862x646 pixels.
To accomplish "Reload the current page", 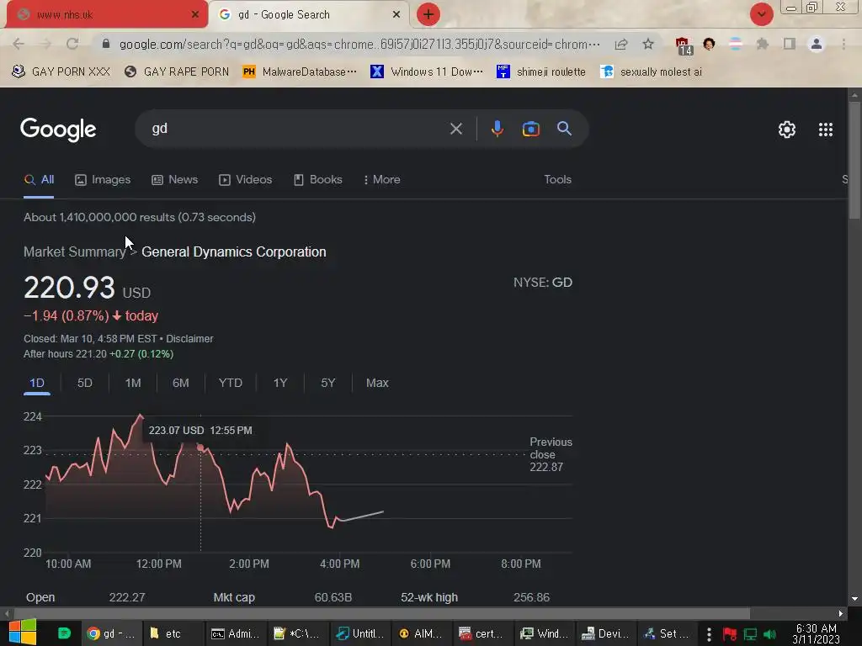I will click(72, 44).
